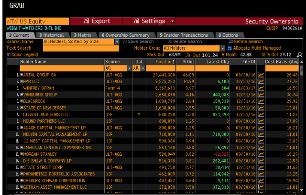Open chart icon for ADAGE CAPITAL MANAGEMENT row
The image size is (306, 195).
pyautogui.click(x=261, y=128)
